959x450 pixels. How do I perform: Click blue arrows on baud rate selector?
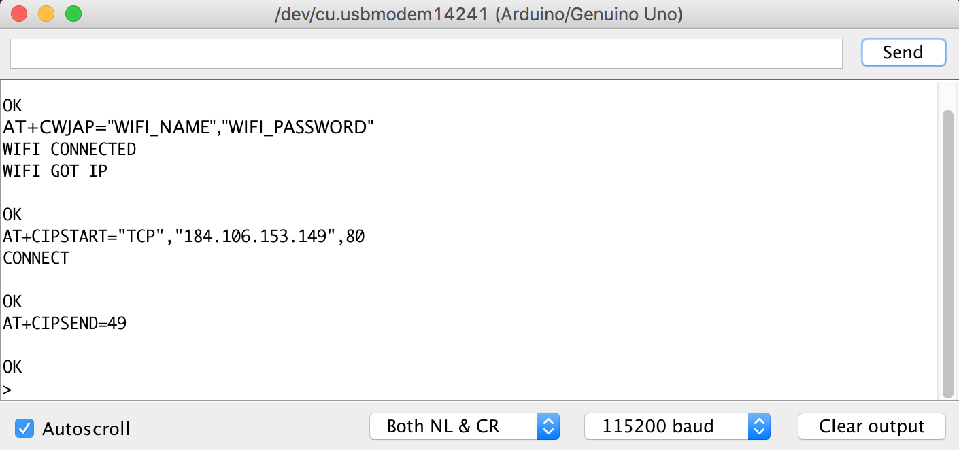pos(759,426)
